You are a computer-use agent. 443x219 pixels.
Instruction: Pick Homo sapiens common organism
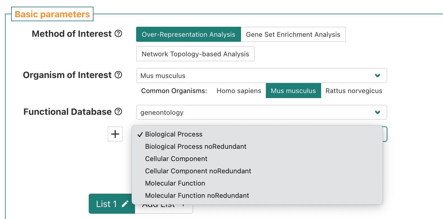click(239, 91)
